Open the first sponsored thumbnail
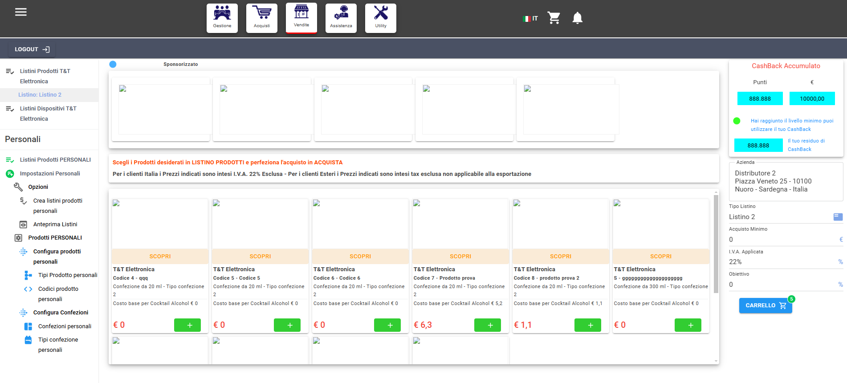This screenshot has width=847, height=383. (x=161, y=109)
